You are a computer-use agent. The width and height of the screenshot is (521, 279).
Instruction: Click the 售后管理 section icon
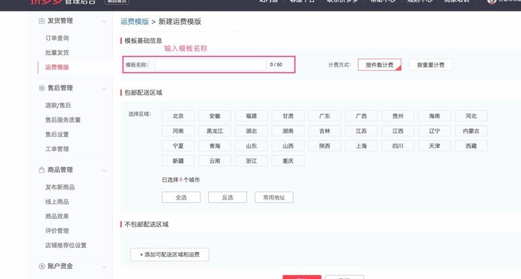pyautogui.click(x=42, y=88)
